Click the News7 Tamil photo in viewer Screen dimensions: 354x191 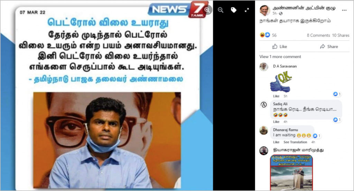pos(106,96)
